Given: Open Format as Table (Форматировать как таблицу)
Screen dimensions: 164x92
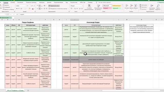Looking at the screenshot, I should click(x=98, y=7).
